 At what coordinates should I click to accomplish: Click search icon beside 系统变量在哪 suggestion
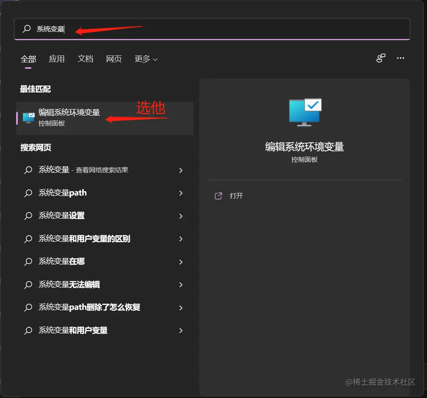pyautogui.click(x=28, y=261)
